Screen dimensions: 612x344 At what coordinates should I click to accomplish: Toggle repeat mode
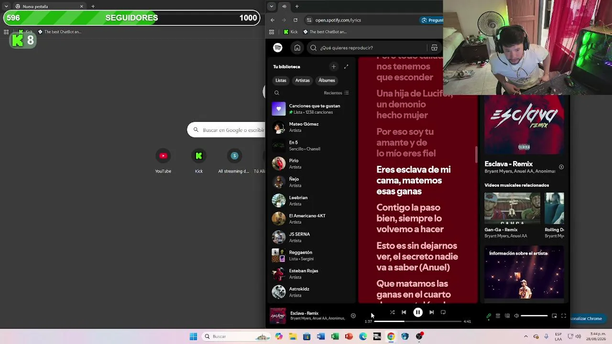(x=443, y=312)
